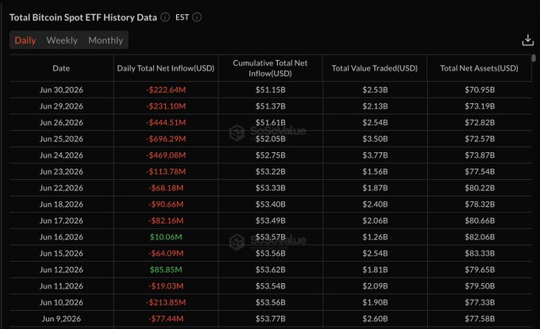Click the -$469.08M net inflow value
Viewport: 540px width, 329px height.
tap(166, 155)
